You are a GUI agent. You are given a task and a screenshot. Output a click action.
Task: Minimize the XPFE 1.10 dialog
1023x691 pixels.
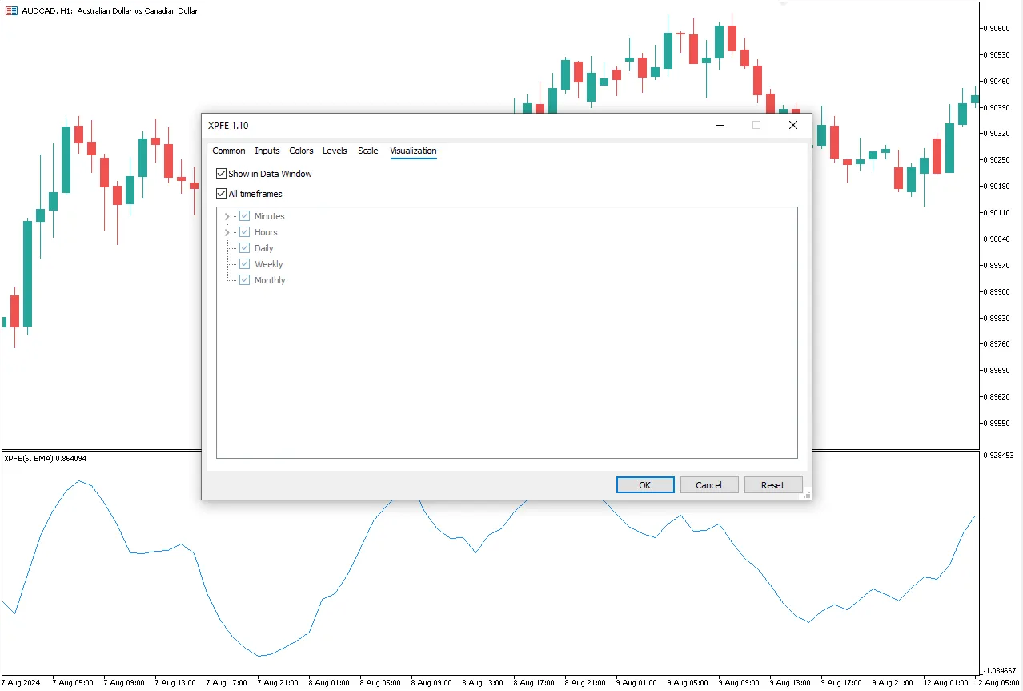point(720,126)
